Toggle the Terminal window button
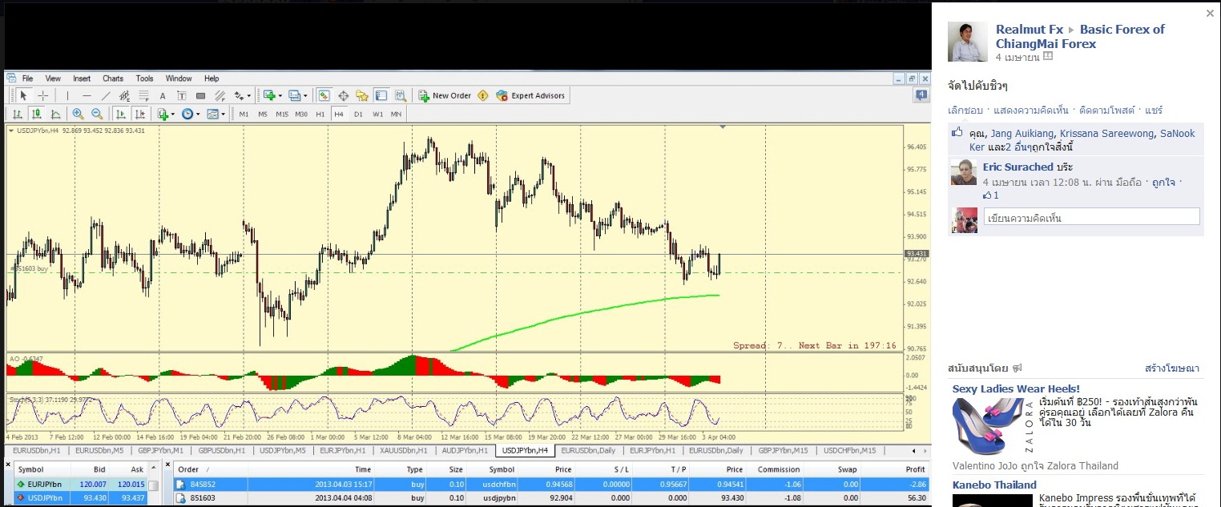The width and height of the screenshot is (1221, 507). (x=381, y=95)
